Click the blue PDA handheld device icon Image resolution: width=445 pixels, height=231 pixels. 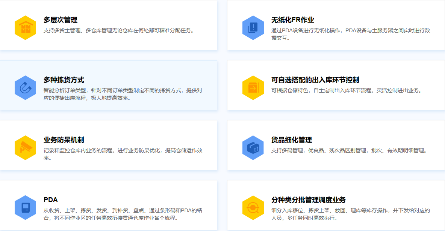(x=25, y=208)
